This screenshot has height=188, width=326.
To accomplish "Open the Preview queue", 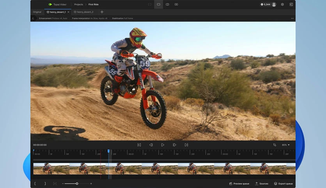I will point(239,184).
